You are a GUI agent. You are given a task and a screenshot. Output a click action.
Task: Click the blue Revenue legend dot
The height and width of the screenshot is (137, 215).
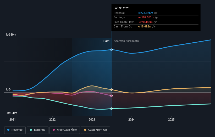click(x=8, y=130)
